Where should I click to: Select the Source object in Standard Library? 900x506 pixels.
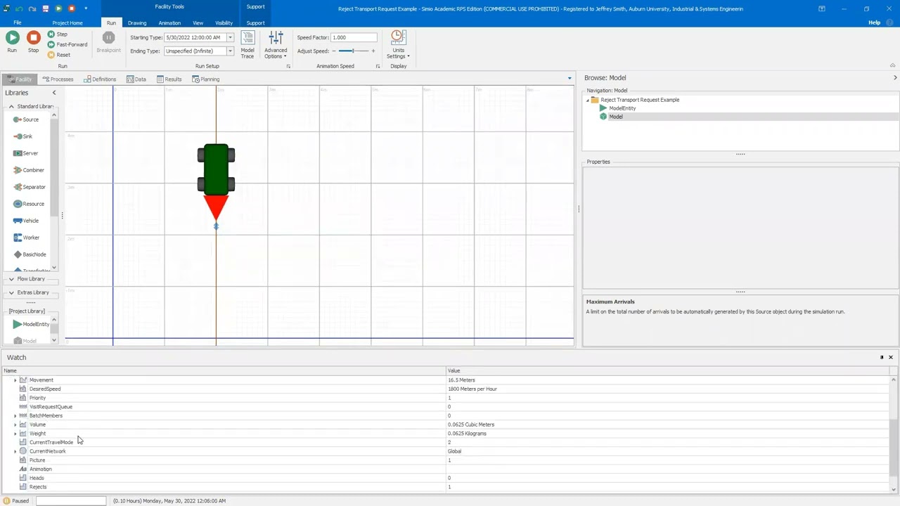point(26,119)
